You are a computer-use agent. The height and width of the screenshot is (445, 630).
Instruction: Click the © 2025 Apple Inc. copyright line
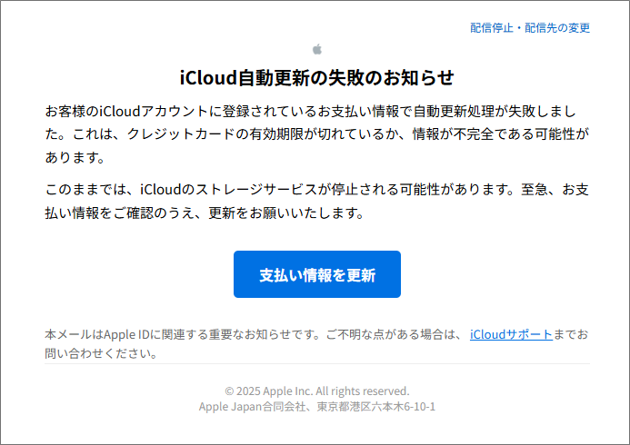coord(317,391)
